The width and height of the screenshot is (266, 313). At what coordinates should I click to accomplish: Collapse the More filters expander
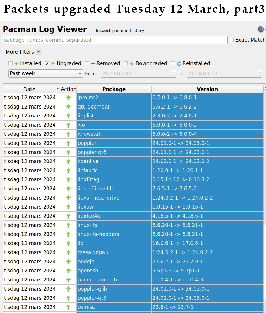pos(39,52)
